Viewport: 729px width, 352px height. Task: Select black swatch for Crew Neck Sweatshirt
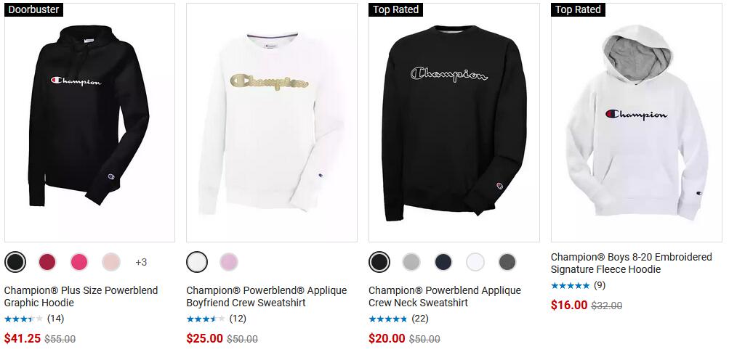(379, 262)
